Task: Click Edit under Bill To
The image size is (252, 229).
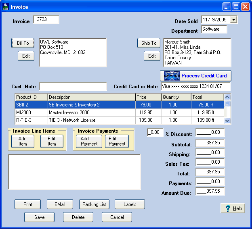Action: tap(26, 56)
